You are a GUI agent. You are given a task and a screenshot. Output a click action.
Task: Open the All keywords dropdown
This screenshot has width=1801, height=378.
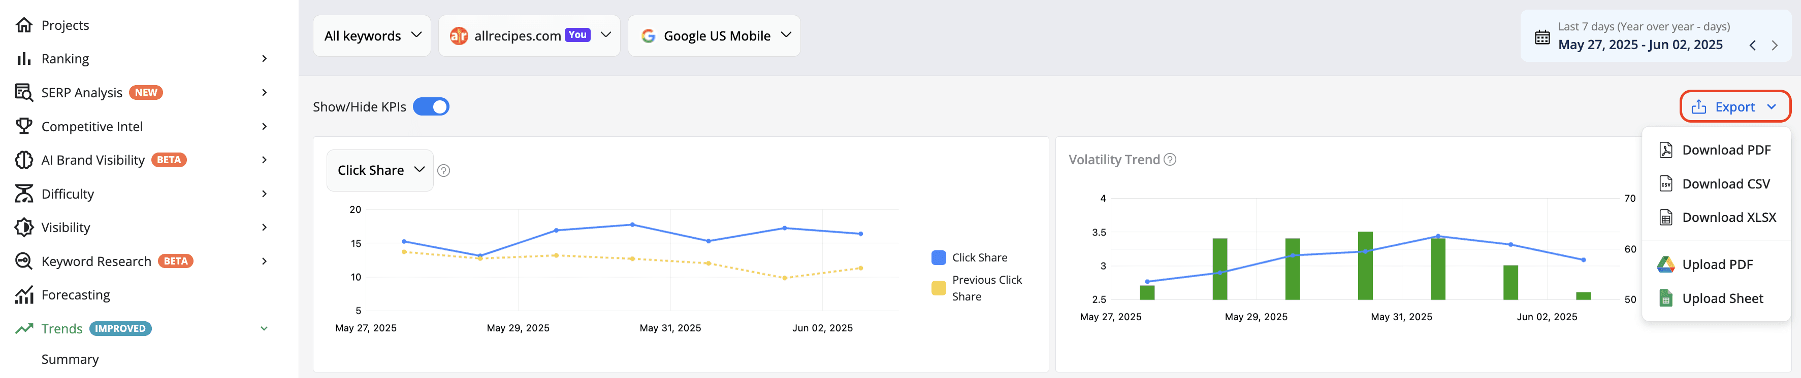(372, 35)
